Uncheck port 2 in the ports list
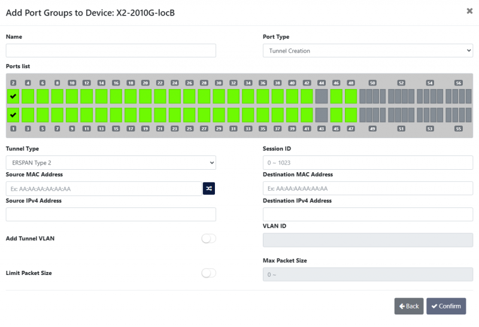The image size is (479, 327). (13, 96)
